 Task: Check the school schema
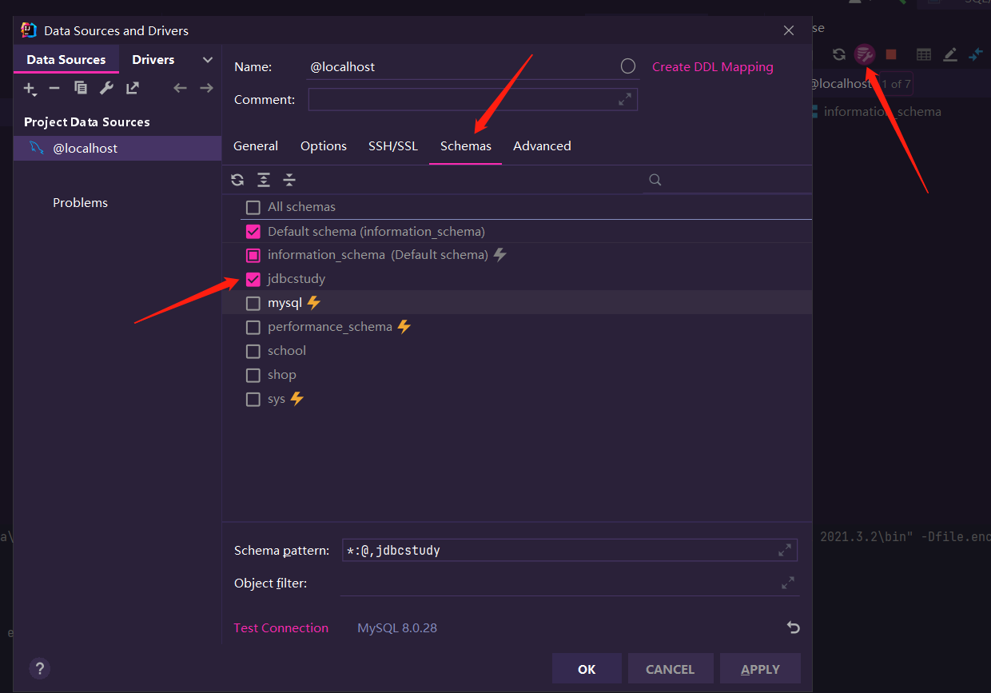(253, 351)
